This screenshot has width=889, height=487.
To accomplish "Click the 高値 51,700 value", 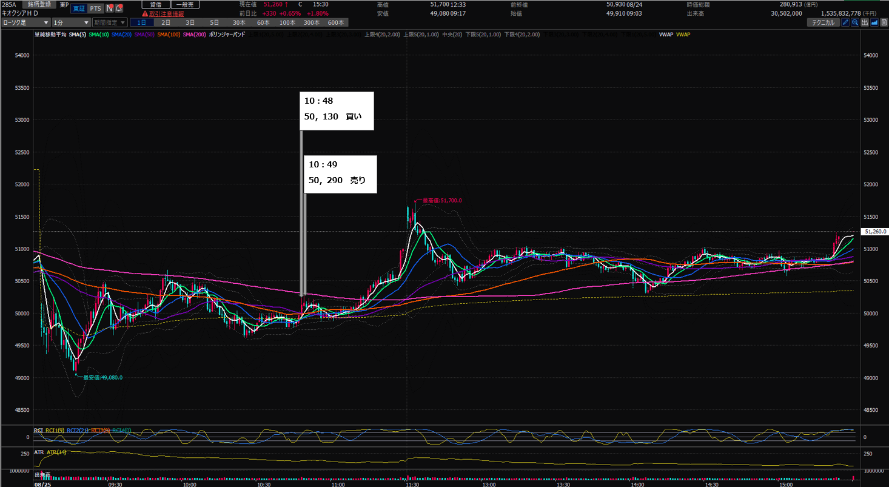I will click(x=440, y=4).
